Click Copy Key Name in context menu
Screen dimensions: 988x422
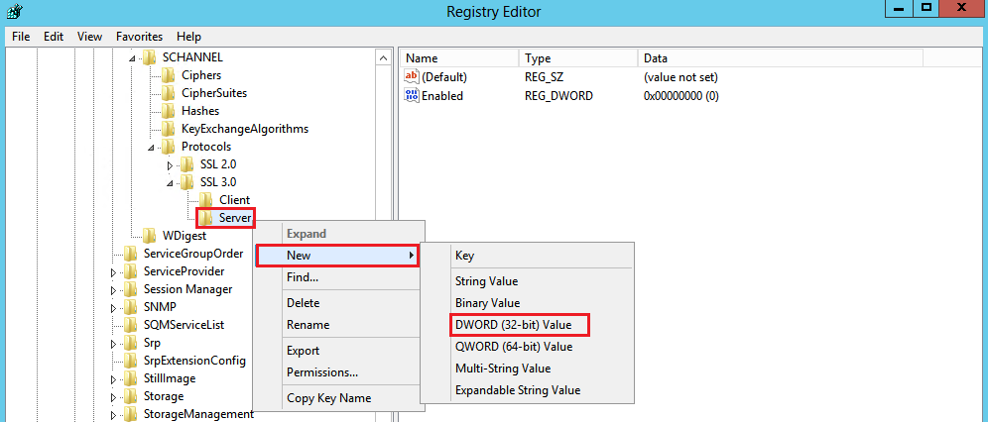(328, 398)
